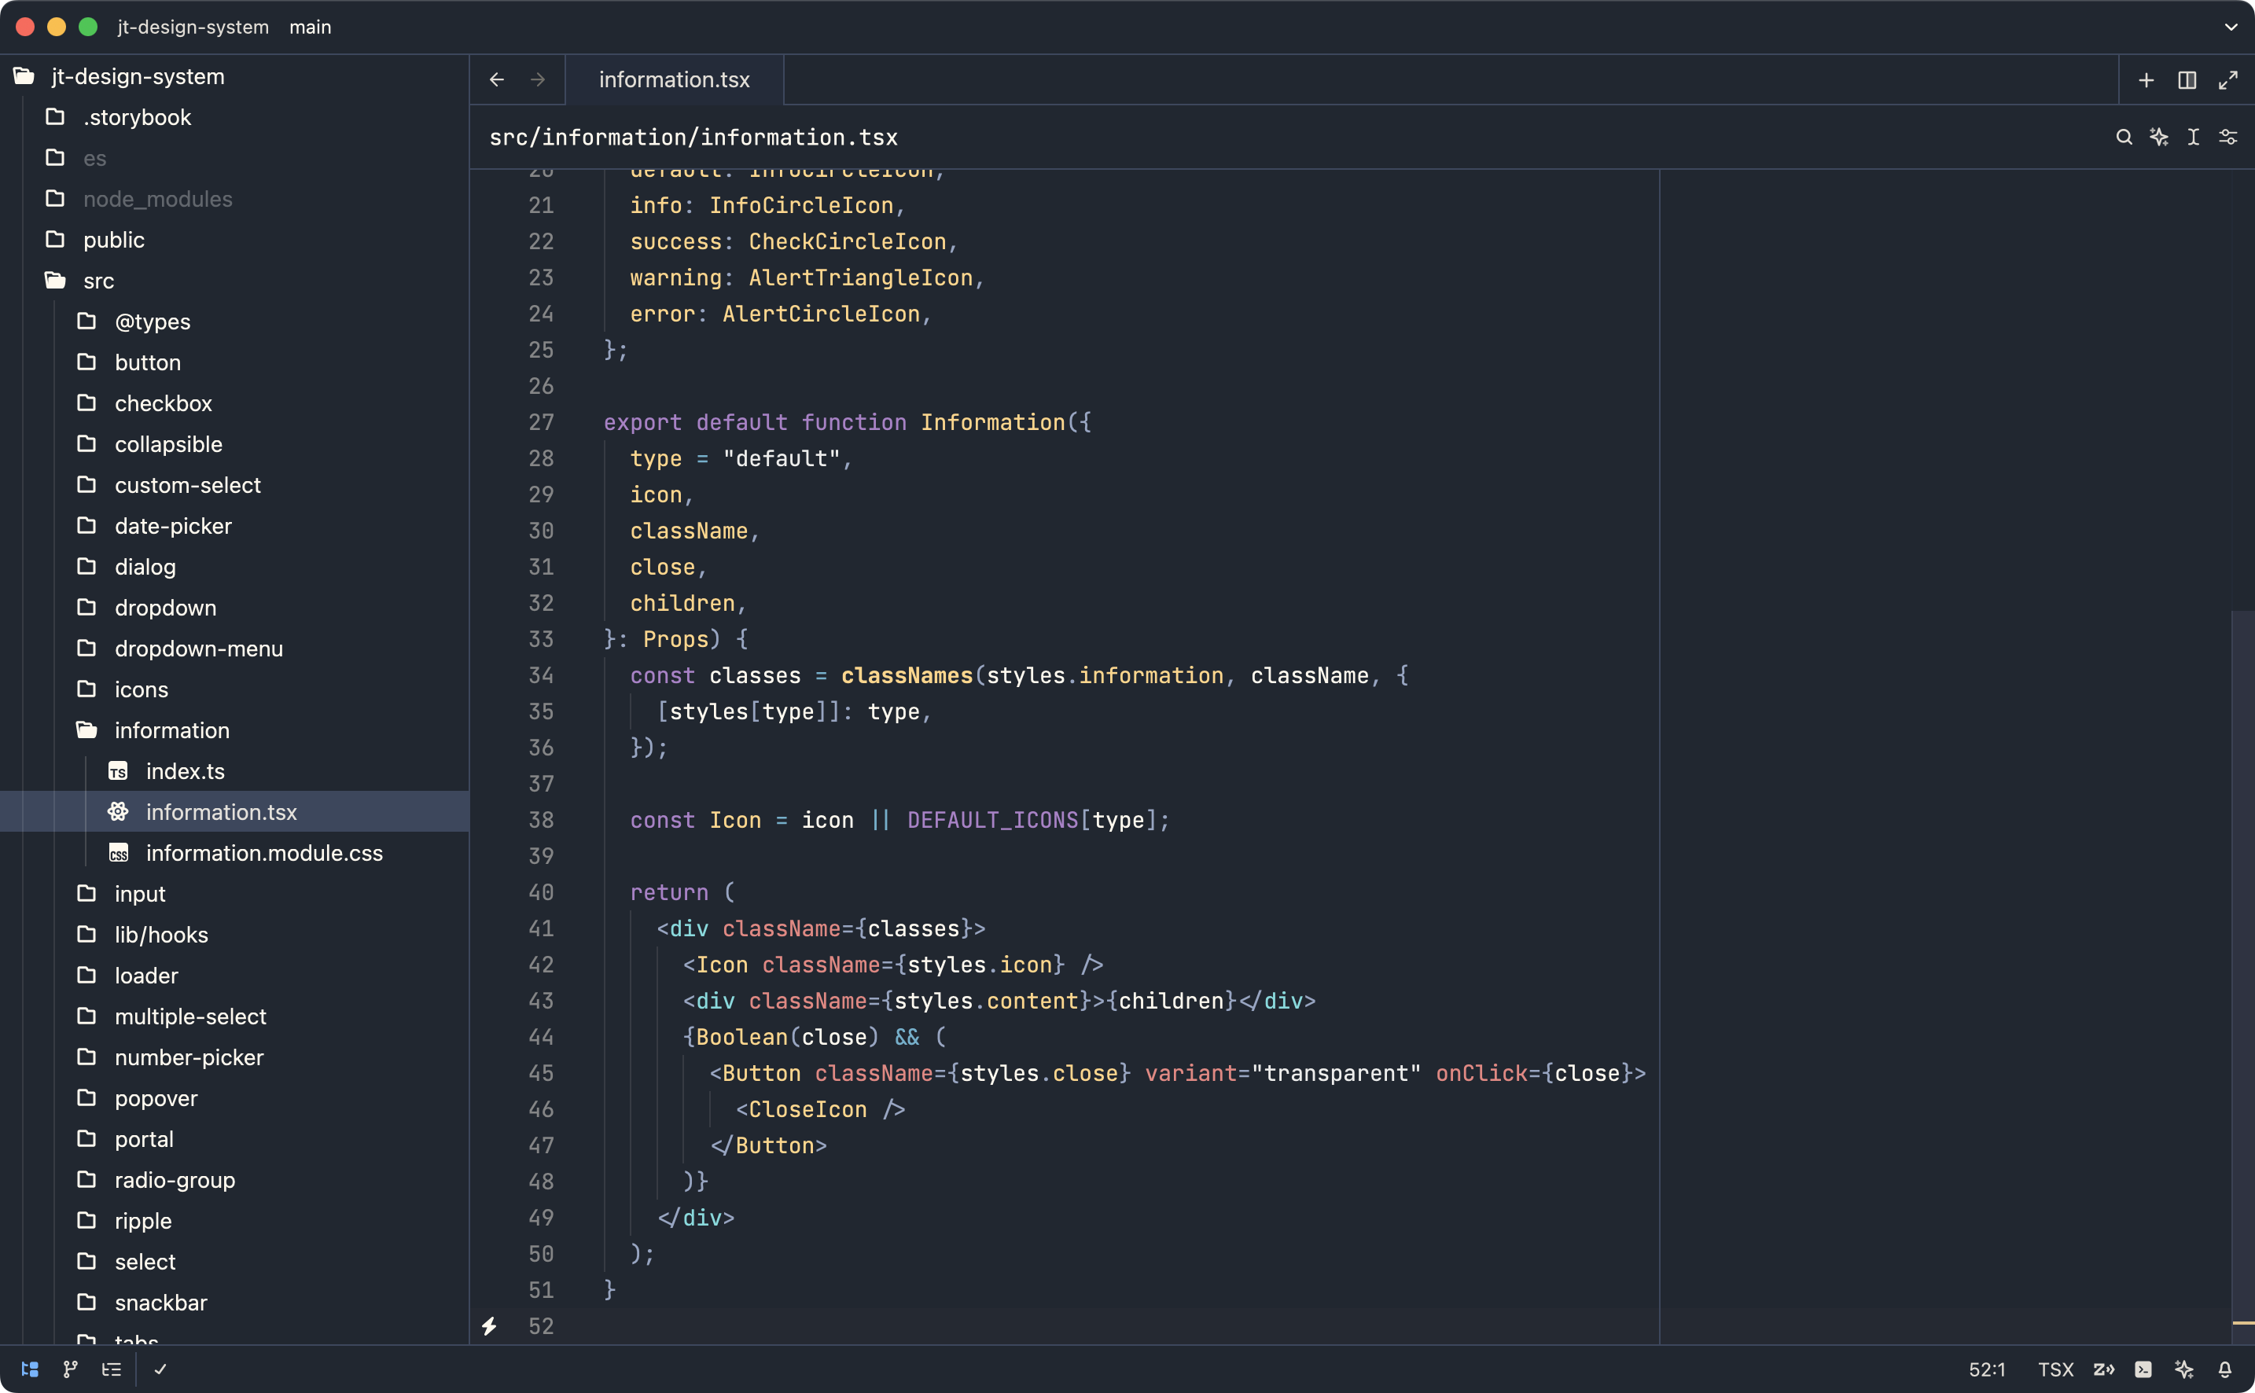Expand the node_modules folder

point(235,199)
